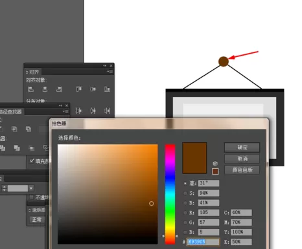Collapse the 路径查找器 panel with double-arrow icon
302x249 pixels.
point(60,105)
